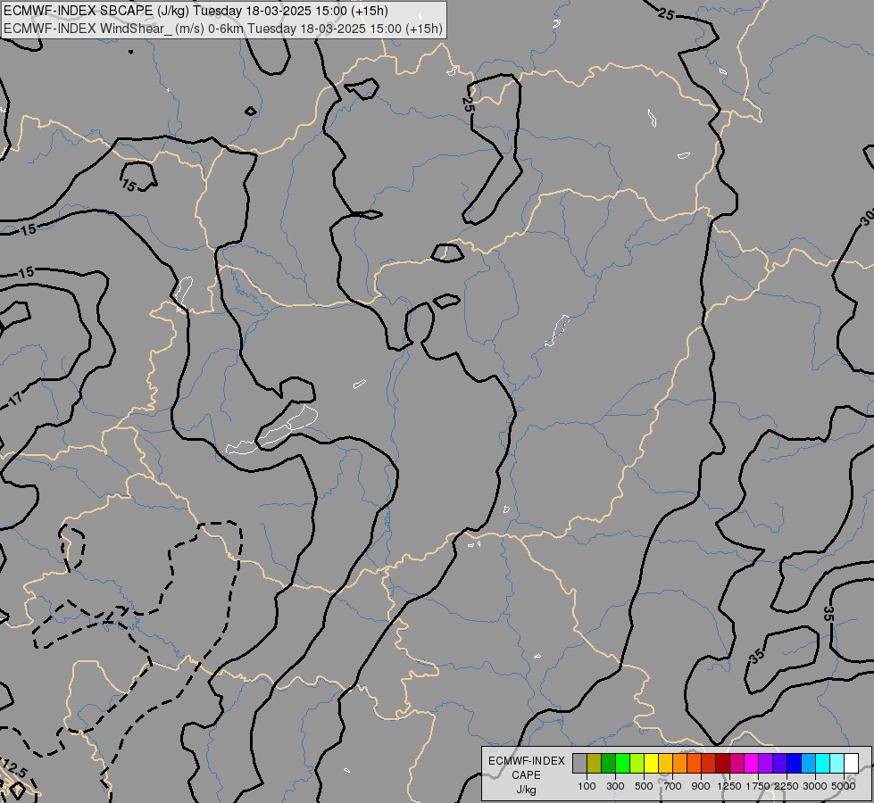Click the 1750 value under the legend
Screen dimensions: 874x803
758,786
